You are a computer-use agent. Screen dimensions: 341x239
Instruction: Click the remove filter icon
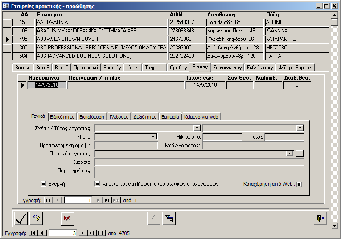154,218
